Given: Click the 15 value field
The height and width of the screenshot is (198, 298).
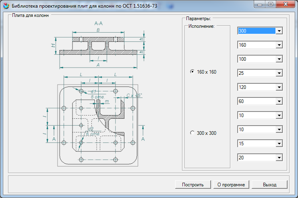Looking at the screenshot, I should click(257, 144).
